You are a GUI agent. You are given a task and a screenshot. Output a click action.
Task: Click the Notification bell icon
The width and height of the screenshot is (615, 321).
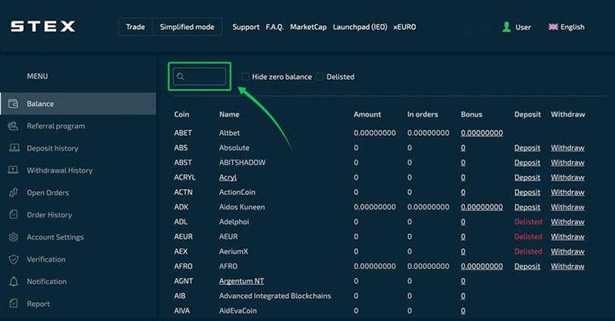pyautogui.click(x=13, y=281)
